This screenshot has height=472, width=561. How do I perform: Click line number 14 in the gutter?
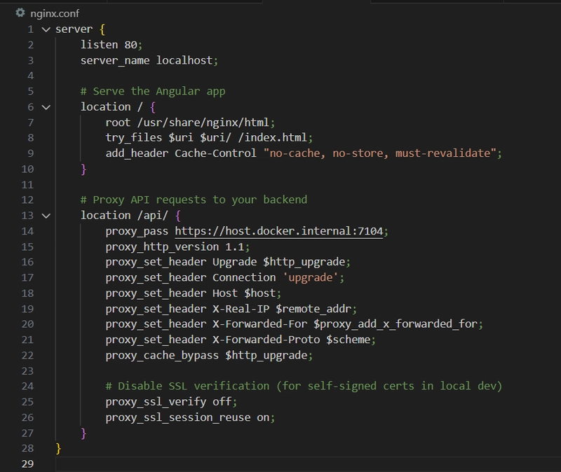[27, 231]
